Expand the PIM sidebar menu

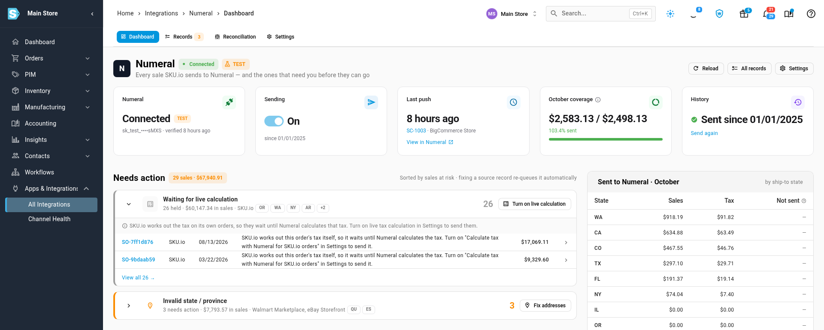51,75
